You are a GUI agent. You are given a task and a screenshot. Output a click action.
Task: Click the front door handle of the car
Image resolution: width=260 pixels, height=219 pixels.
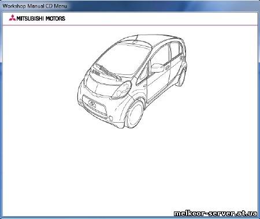point(167,67)
